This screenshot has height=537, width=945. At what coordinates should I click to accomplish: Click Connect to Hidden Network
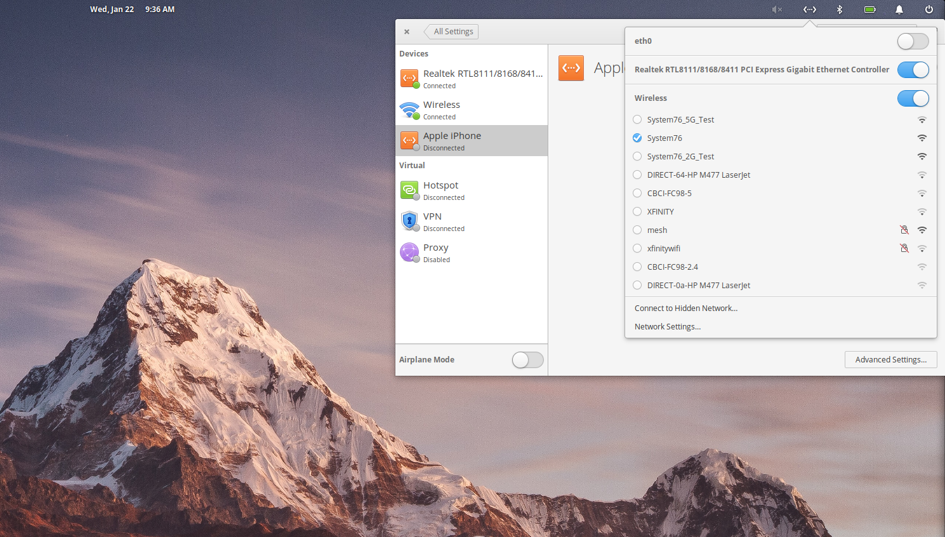686,308
